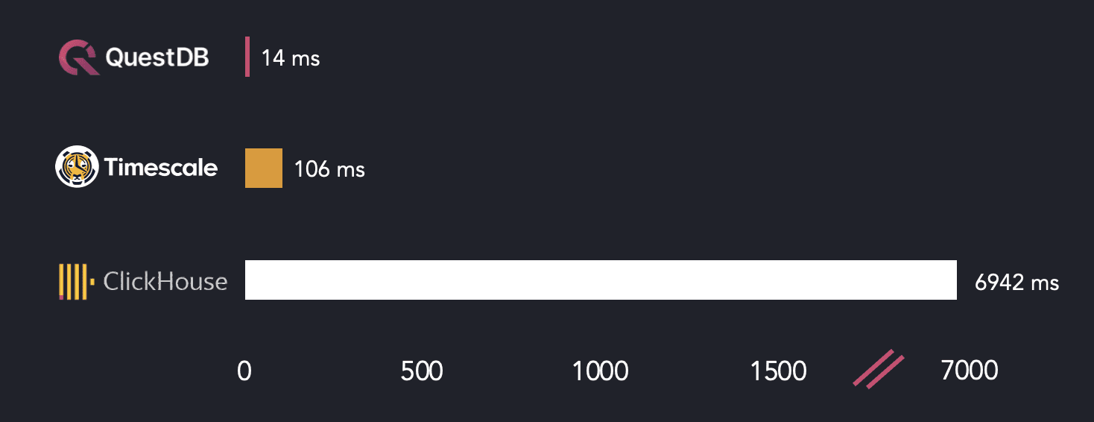Click the 7000 axis tick label
Viewport: 1094px width, 422px height.
tap(970, 371)
